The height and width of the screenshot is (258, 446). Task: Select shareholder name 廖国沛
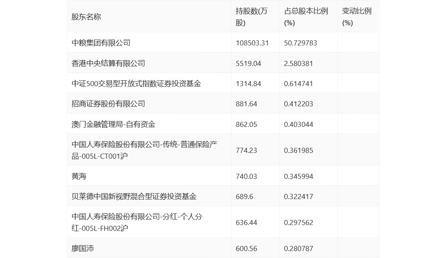click(x=82, y=248)
